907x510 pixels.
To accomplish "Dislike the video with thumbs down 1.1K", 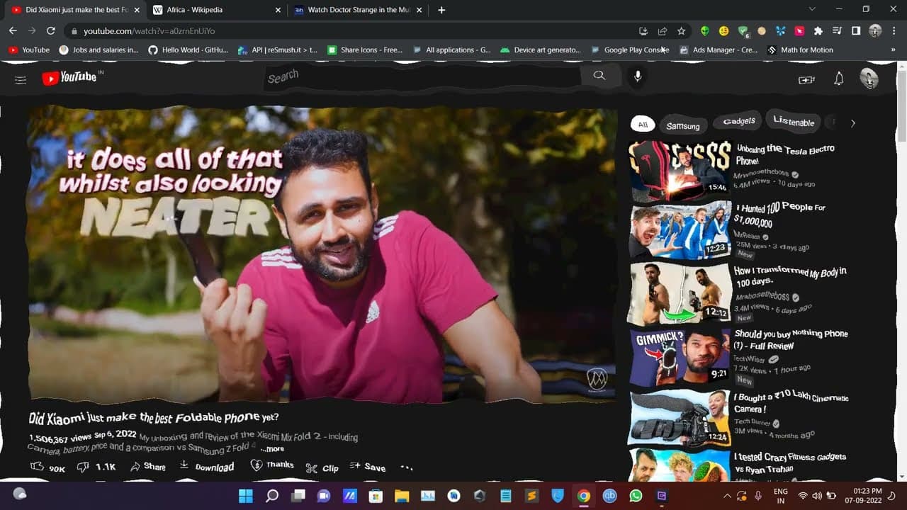I will pos(96,467).
